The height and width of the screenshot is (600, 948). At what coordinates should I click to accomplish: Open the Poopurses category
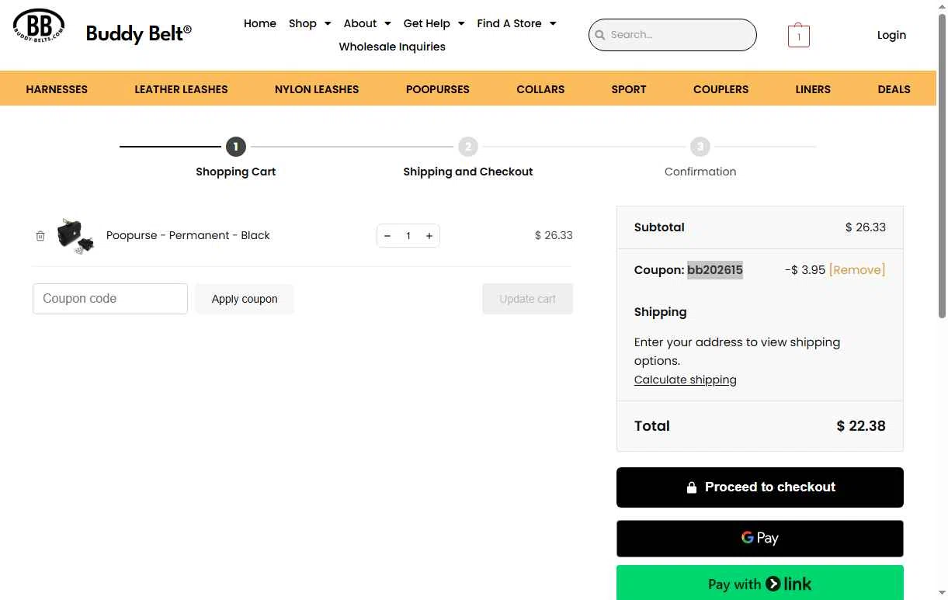438,89
